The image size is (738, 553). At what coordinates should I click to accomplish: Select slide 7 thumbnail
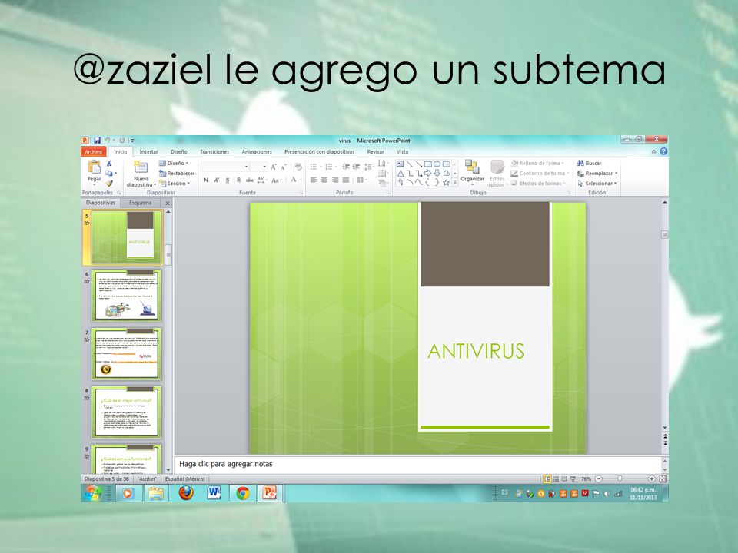coord(126,353)
